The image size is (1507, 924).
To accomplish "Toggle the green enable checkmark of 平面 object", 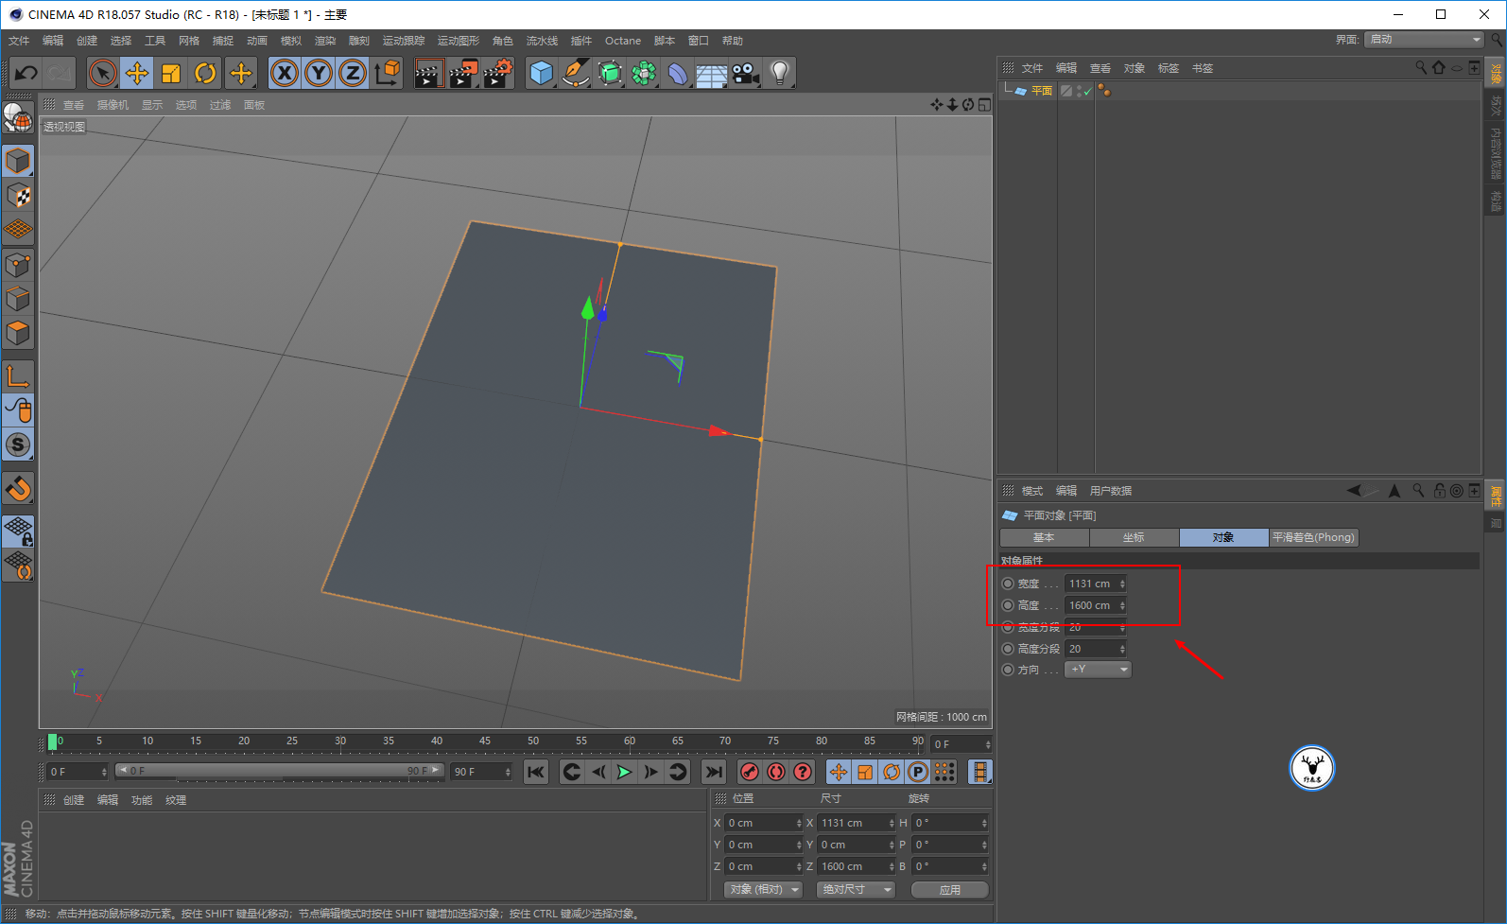I will pyautogui.click(x=1088, y=91).
